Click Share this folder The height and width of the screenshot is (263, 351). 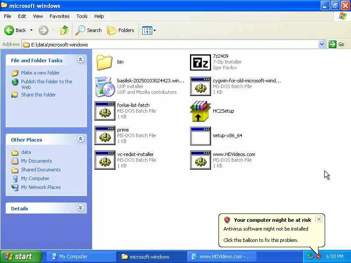click(x=38, y=95)
